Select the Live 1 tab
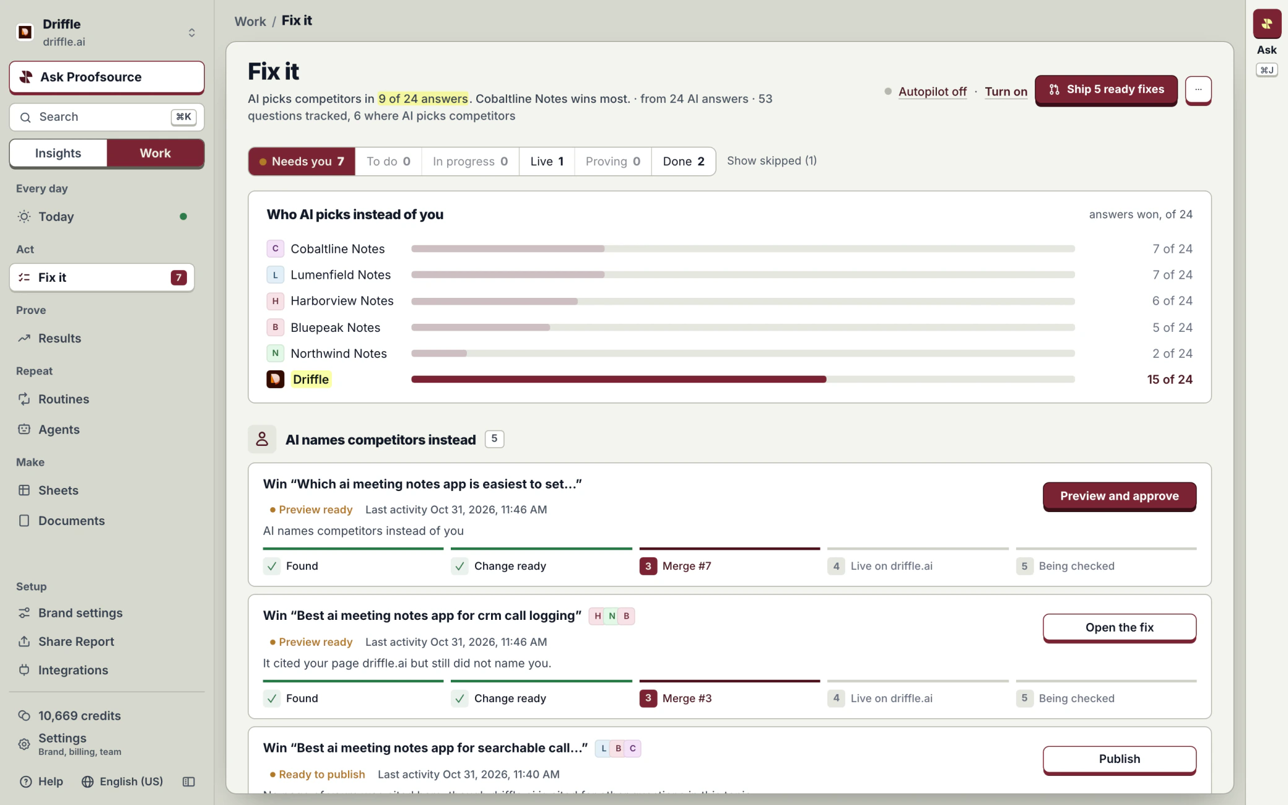 [547, 162]
